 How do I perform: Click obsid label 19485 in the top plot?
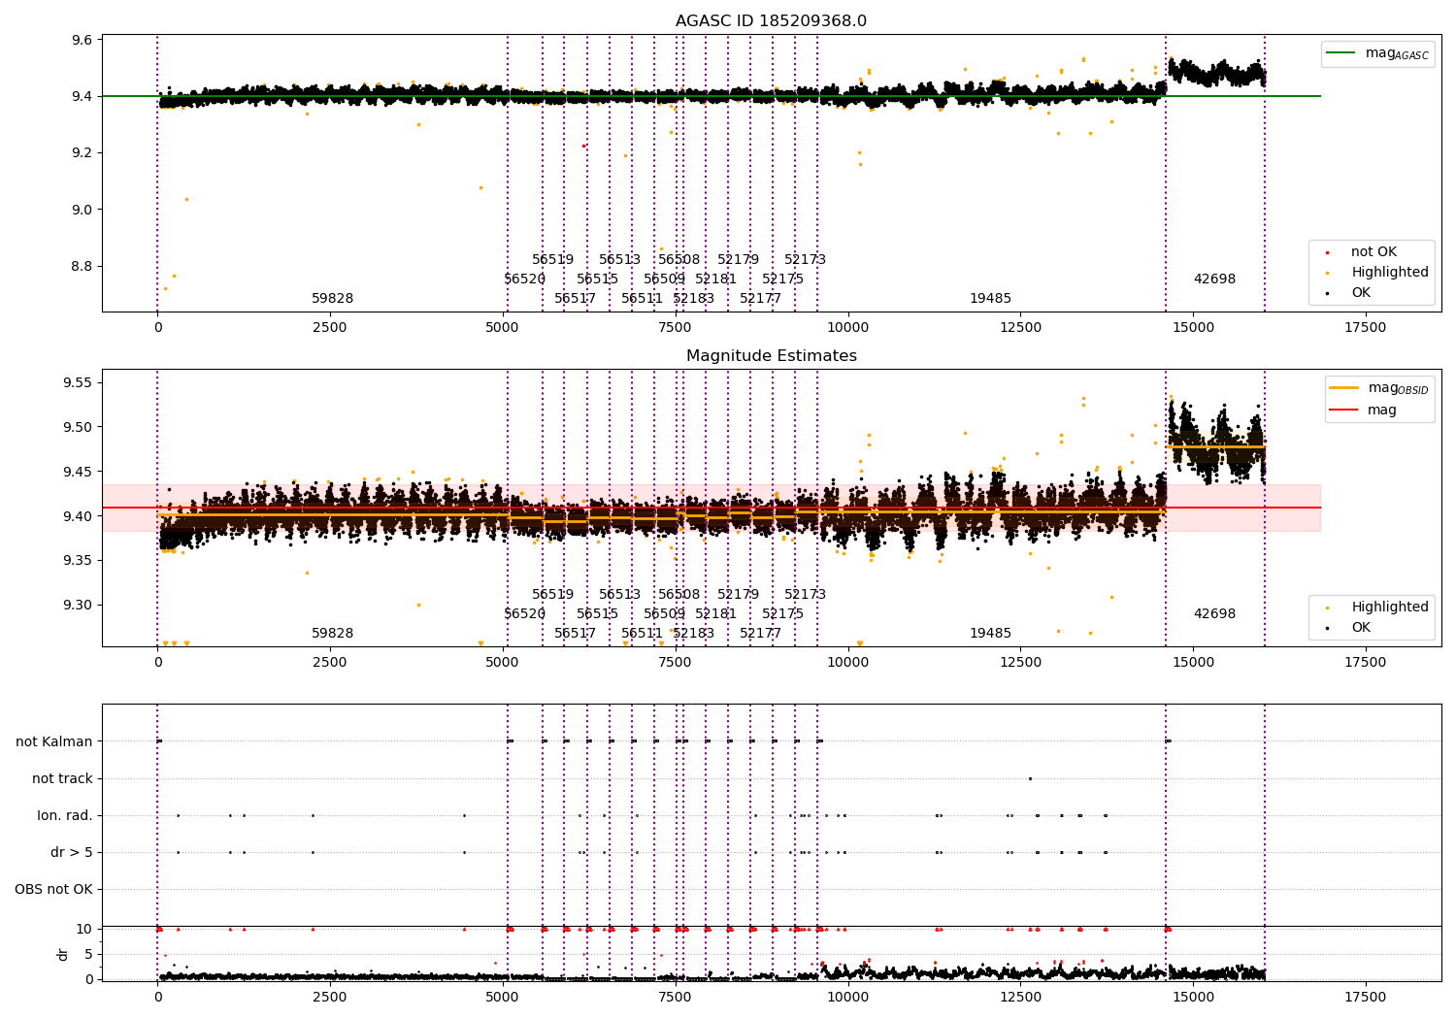pyautogui.click(x=990, y=299)
